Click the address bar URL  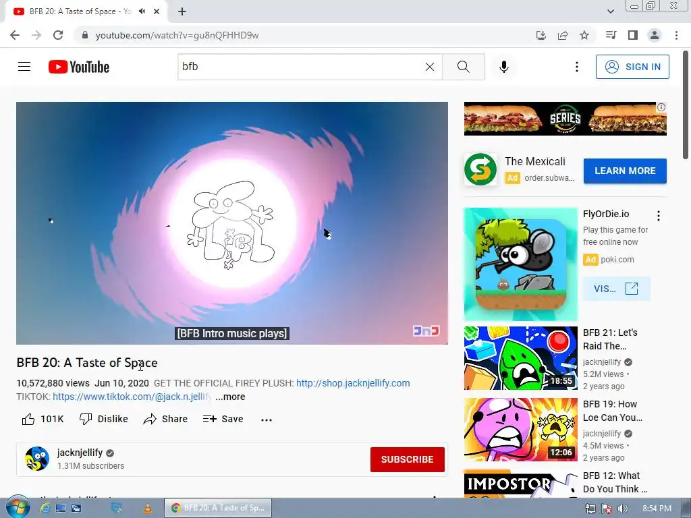point(177,35)
